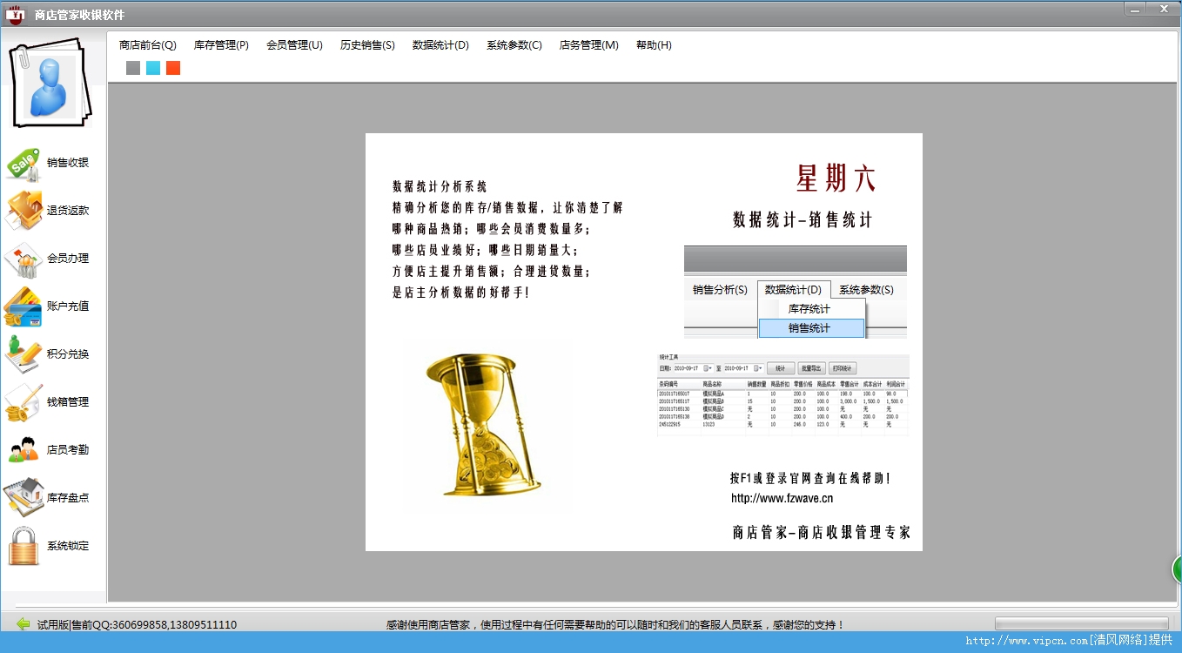1182x653 pixels.
Task: Click the scrollbar at the bottom right
Action: 1082,623
